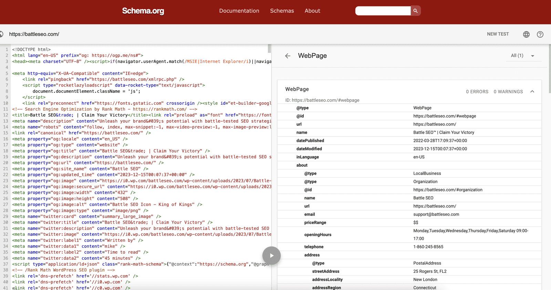Click the 0 ERRORS label
Viewport: 551px width, 290px height.
(x=477, y=92)
